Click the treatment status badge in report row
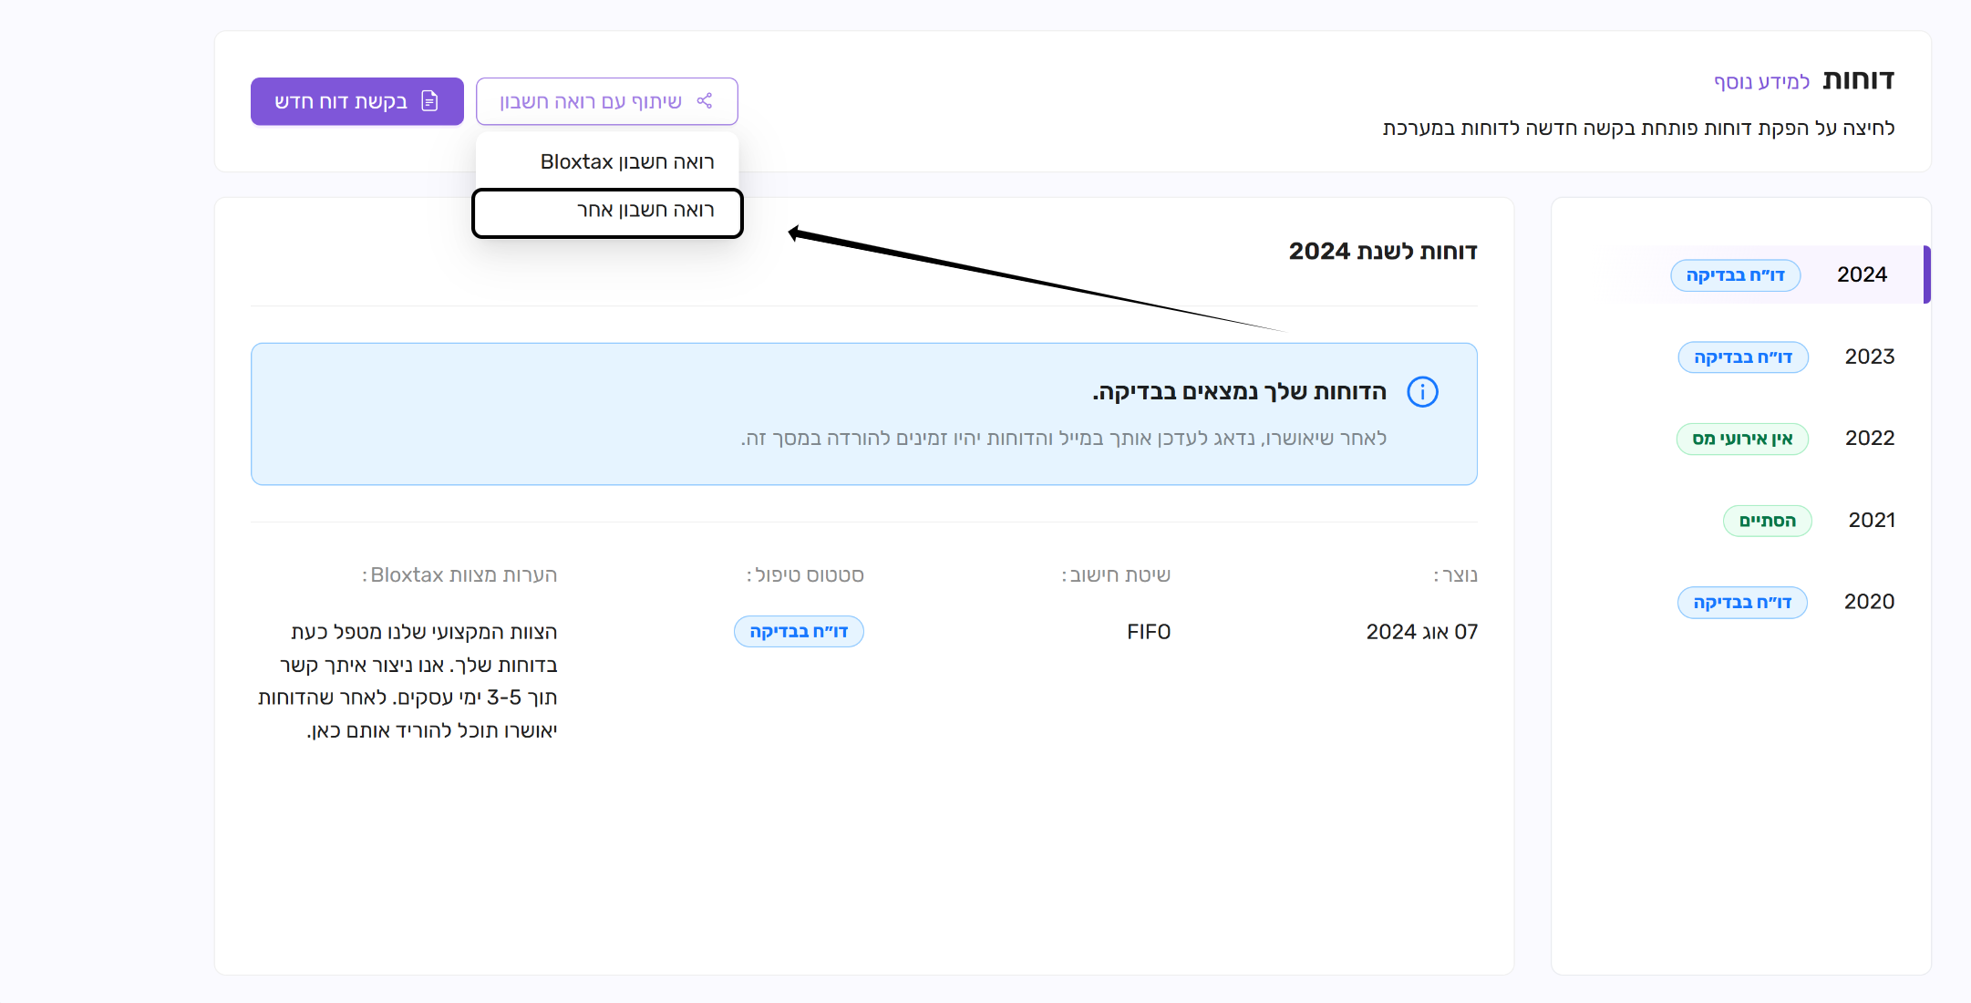This screenshot has height=1003, width=1971. pyautogui.click(x=799, y=632)
